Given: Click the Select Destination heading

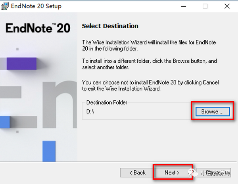Looking at the screenshot, I should point(110,26).
